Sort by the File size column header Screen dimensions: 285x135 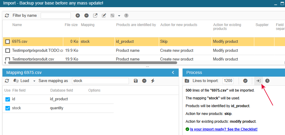tap(71, 25)
